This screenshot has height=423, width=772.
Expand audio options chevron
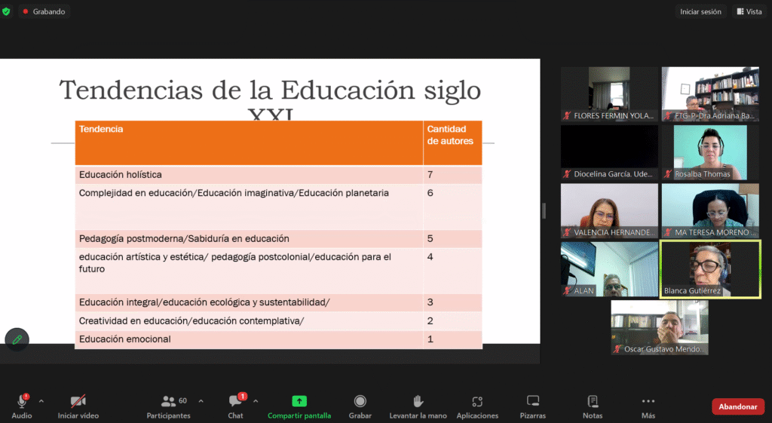(41, 401)
